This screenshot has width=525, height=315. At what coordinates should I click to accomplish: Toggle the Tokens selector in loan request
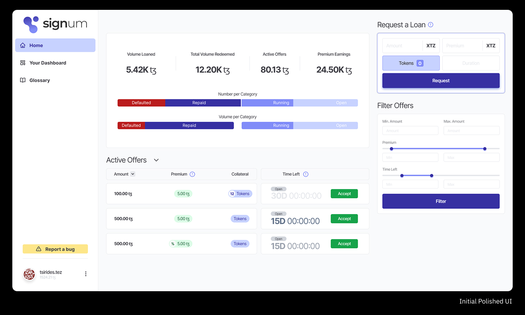(x=411, y=63)
